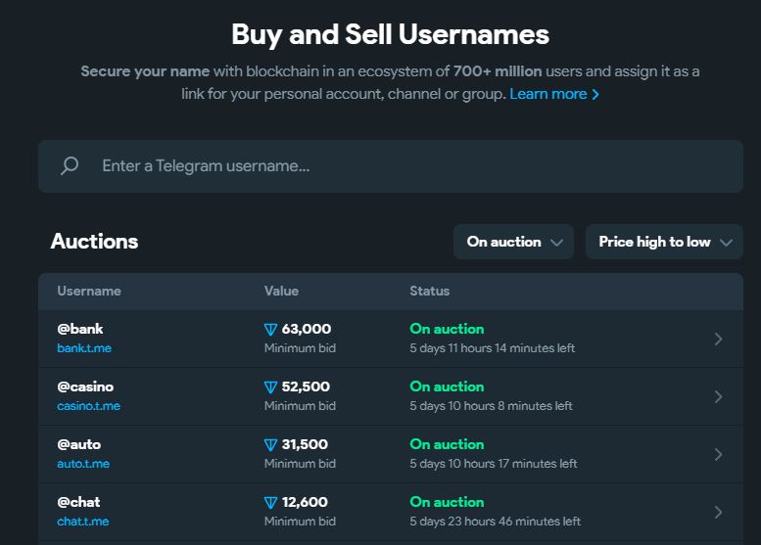Click the TON icon beside 52,500
The width and height of the screenshot is (761, 545).
tap(271, 387)
